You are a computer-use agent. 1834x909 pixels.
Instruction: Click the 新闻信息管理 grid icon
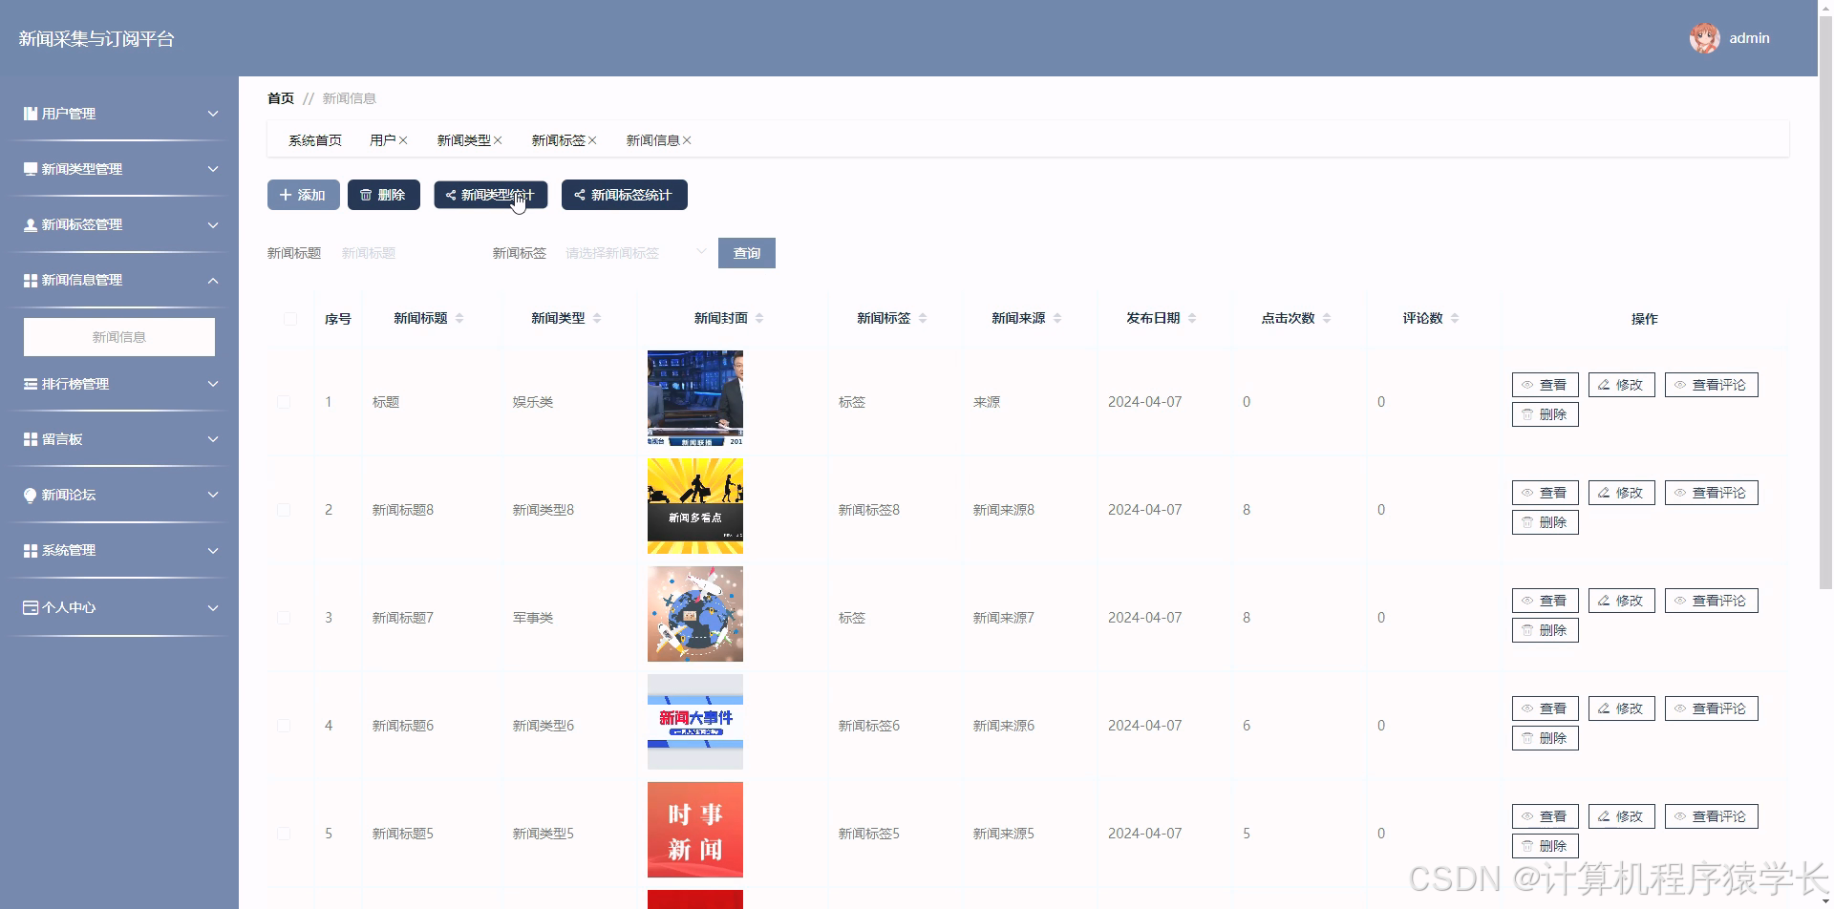coord(31,280)
